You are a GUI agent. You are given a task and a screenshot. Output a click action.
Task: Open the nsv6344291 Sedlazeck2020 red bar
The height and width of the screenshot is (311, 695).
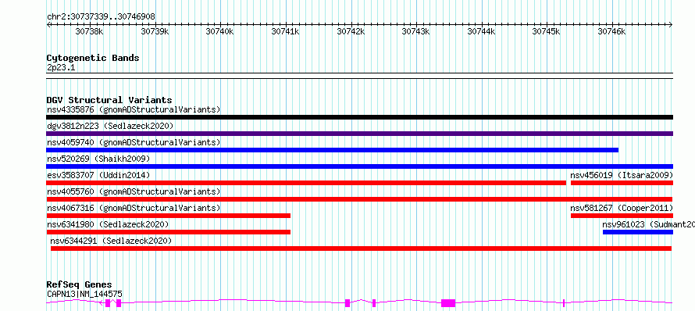(x=362, y=248)
